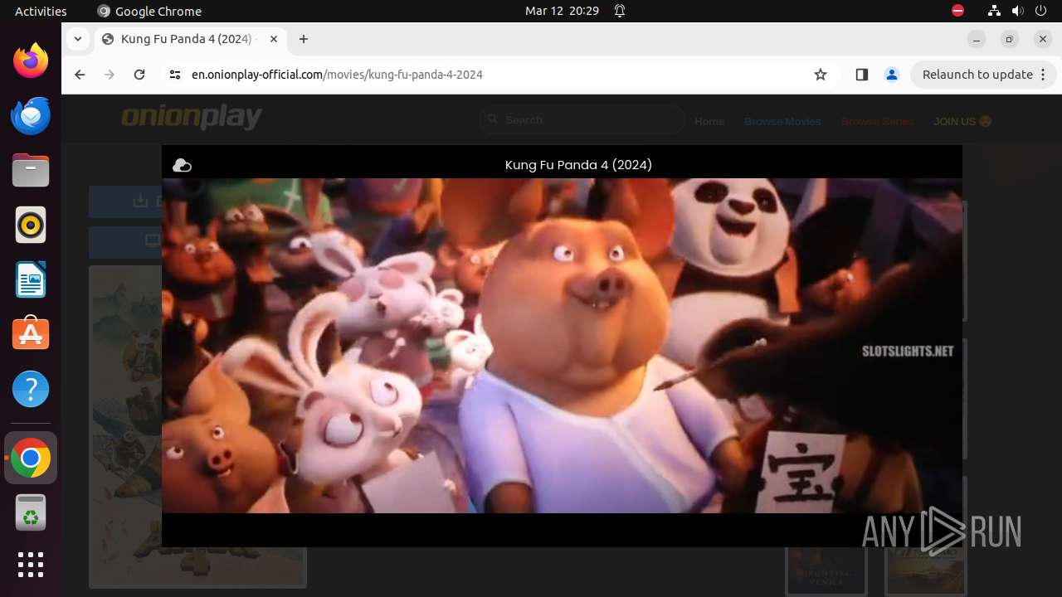Launch Firefox from the dock

coord(31,61)
